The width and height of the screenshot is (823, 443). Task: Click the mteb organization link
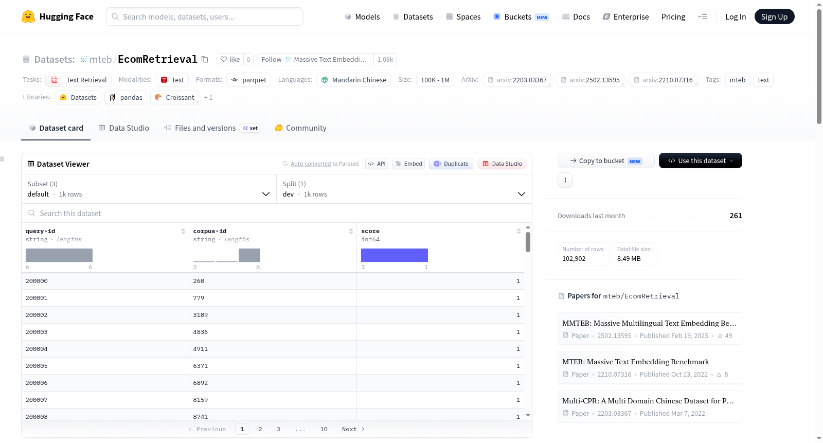101,59
